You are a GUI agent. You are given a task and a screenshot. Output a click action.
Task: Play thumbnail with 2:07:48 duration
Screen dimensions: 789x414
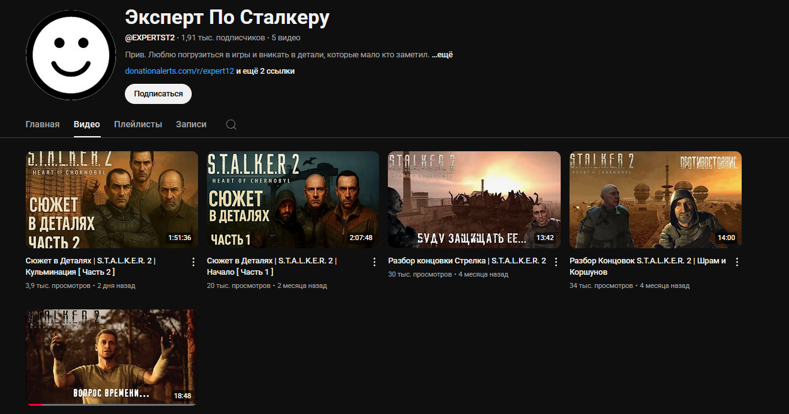click(x=293, y=200)
